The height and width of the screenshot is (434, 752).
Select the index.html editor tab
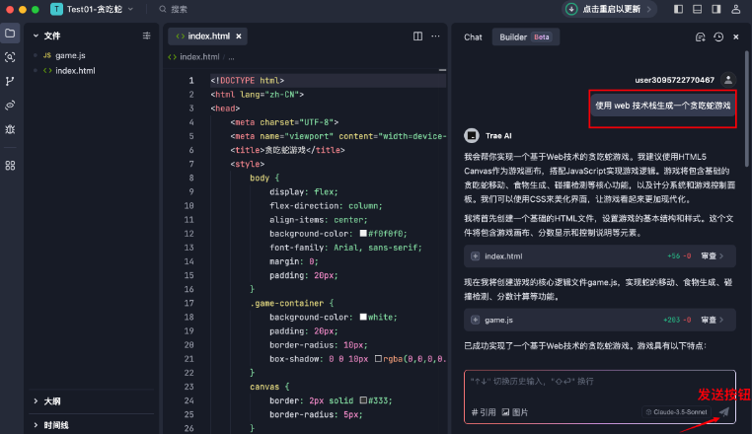(x=208, y=36)
